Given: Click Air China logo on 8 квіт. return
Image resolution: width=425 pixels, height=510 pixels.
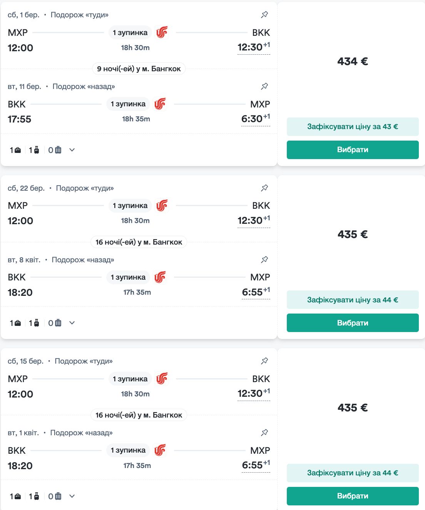Looking at the screenshot, I should pyautogui.click(x=160, y=277).
